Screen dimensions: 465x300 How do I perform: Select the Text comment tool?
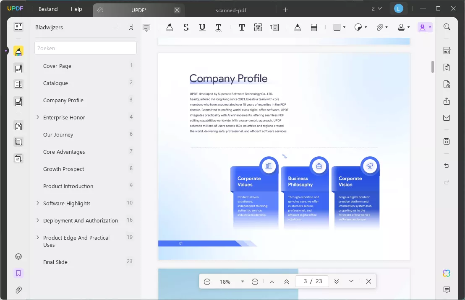(242, 28)
